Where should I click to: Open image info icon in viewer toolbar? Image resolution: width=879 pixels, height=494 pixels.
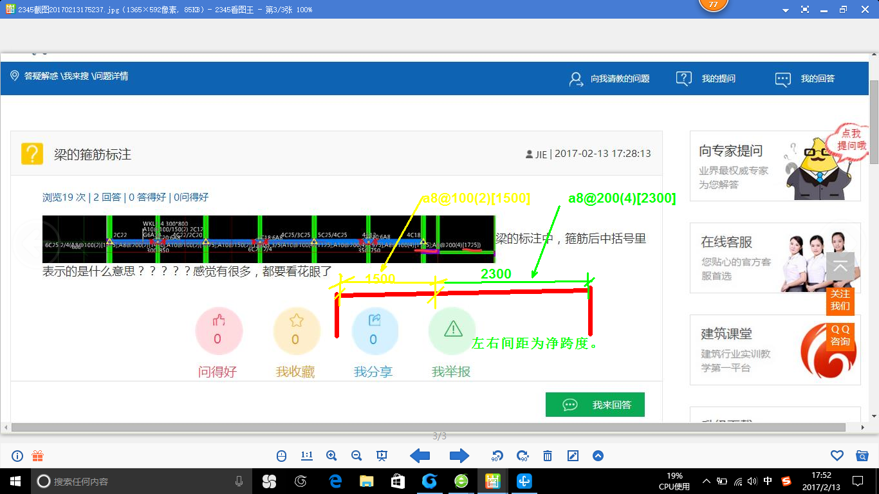click(x=17, y=456)
